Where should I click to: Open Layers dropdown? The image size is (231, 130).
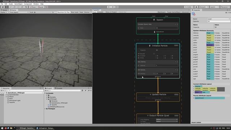214,7
